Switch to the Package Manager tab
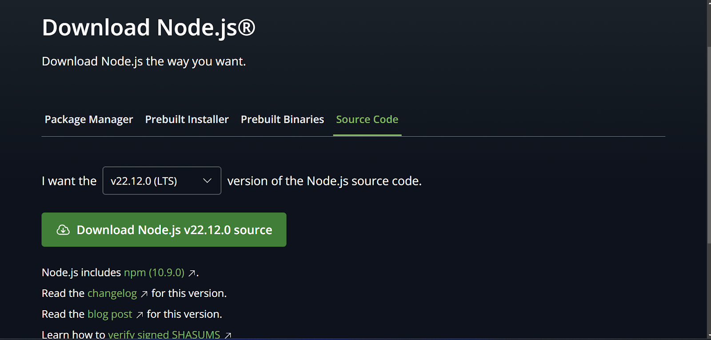Screen dimensions: 711x340 (89, 120)
